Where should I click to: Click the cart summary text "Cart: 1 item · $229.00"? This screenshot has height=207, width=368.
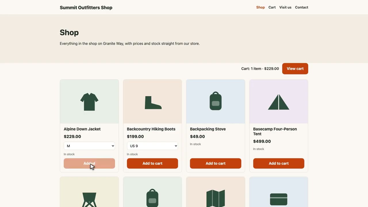[260, 69]
